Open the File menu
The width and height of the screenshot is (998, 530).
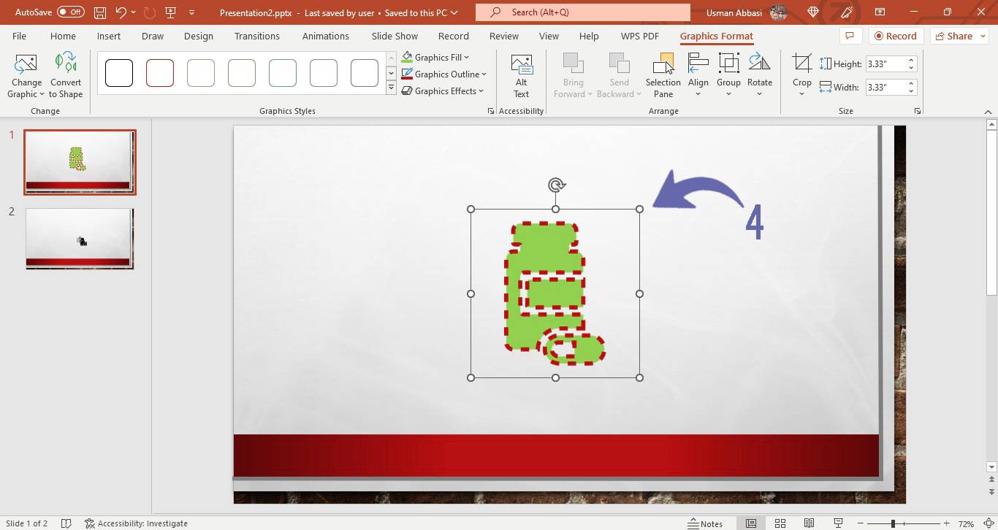click(x=19, y=36)
